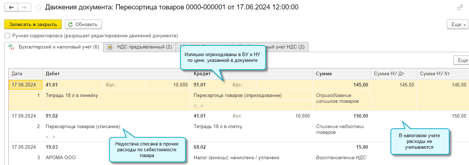Select credit account 68.02 in the third entry

[199, 147]
